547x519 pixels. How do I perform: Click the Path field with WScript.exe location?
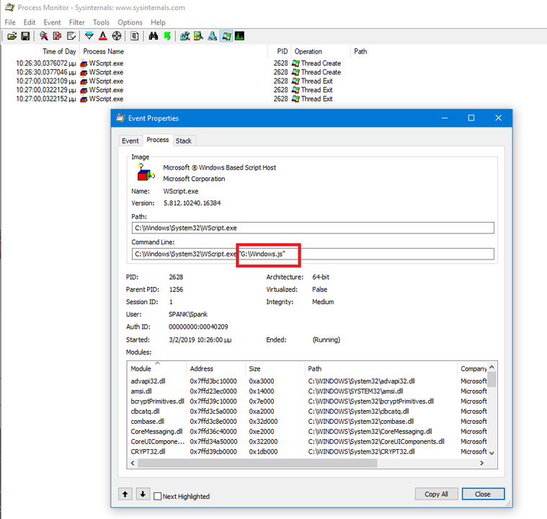pyautogui.click(x=313, y=228)
